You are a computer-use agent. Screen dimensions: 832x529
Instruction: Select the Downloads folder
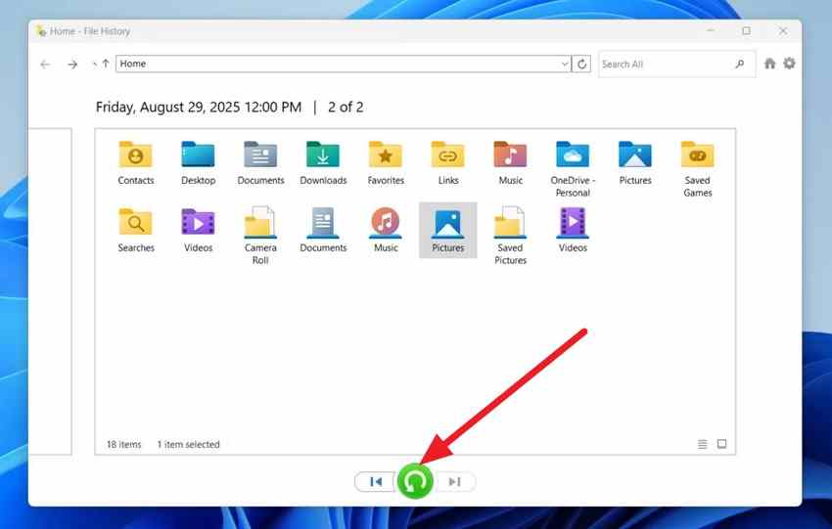pos(323,162)
